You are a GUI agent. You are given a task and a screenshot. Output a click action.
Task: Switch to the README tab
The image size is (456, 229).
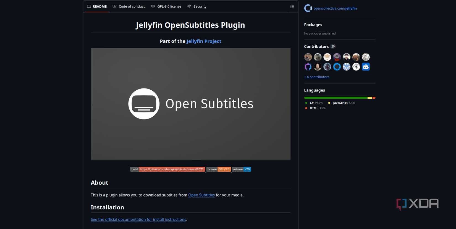click(97, 7)
